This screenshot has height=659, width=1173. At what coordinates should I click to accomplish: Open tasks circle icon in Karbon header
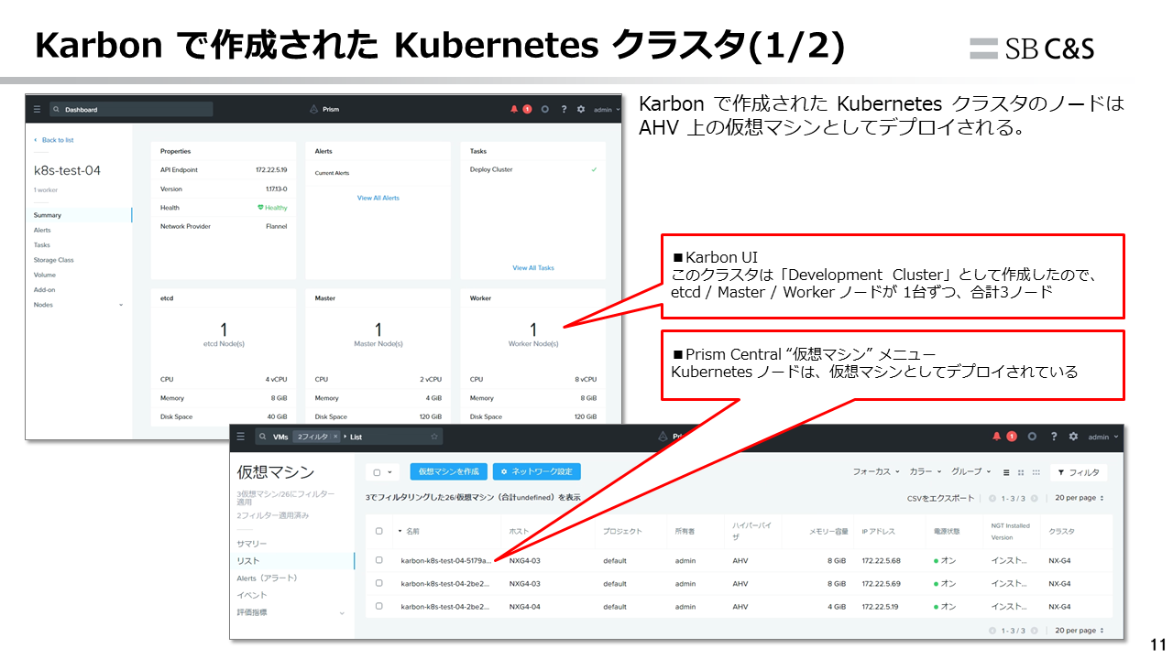[545, 109]
